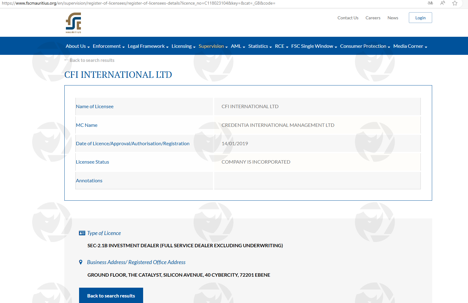Image resolution: width=468 pixels, height=303 pixels.
Task: Open the Enforcement dropdown
Action: click(x=108, y=46)
